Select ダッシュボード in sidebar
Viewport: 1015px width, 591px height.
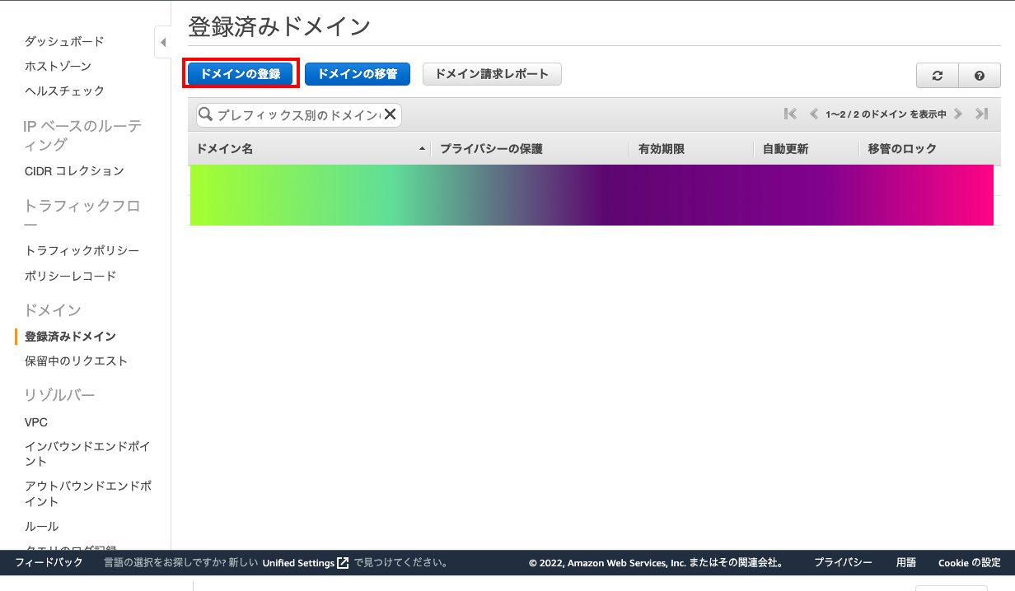pyautogui.click(x=64, y=41)
